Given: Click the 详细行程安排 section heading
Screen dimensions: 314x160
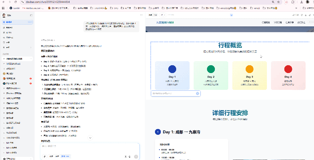Looking at the screenshot, I should (230, 113).
